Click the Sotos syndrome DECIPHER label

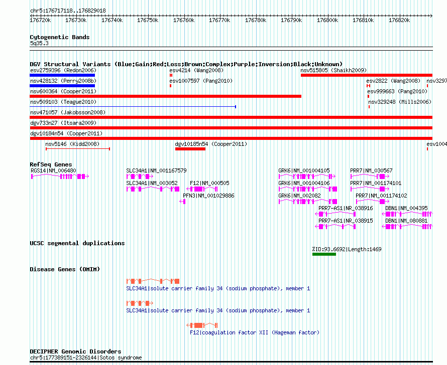86,357
